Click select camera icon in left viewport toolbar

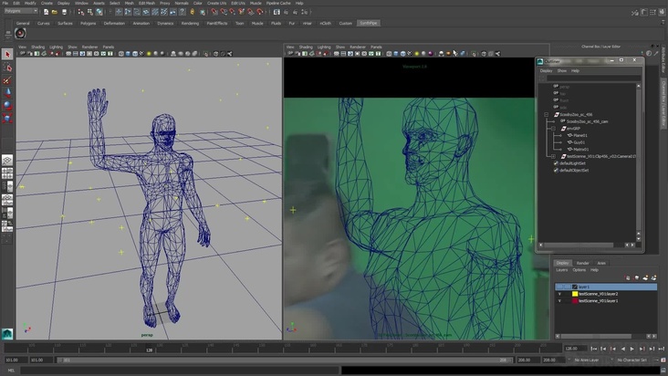click(23, 54)
